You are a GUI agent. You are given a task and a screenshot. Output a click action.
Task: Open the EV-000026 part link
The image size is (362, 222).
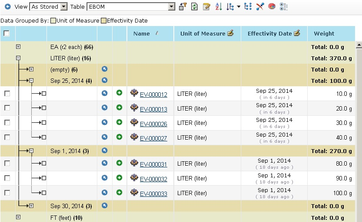[153, 124]
